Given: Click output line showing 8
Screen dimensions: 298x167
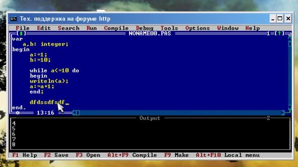Looking at the screenshot, I should pos(14,144).
